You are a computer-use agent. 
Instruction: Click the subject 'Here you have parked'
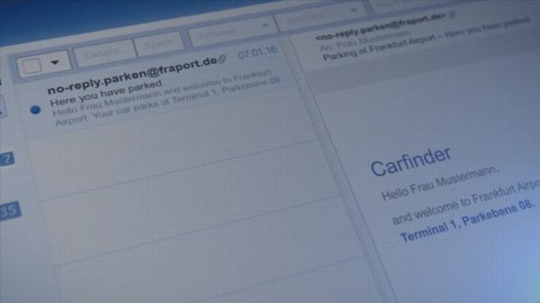105,93
